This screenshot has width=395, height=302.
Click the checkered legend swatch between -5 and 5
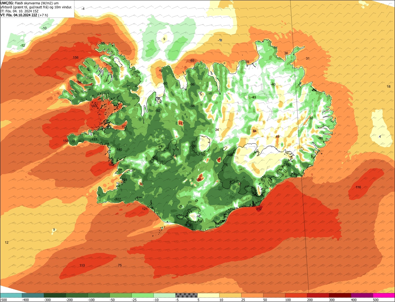tap(186, 295)
